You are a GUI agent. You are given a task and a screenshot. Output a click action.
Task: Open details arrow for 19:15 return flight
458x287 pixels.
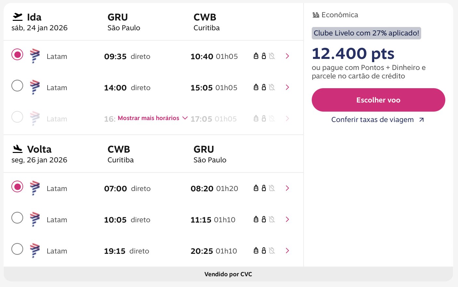287,251
